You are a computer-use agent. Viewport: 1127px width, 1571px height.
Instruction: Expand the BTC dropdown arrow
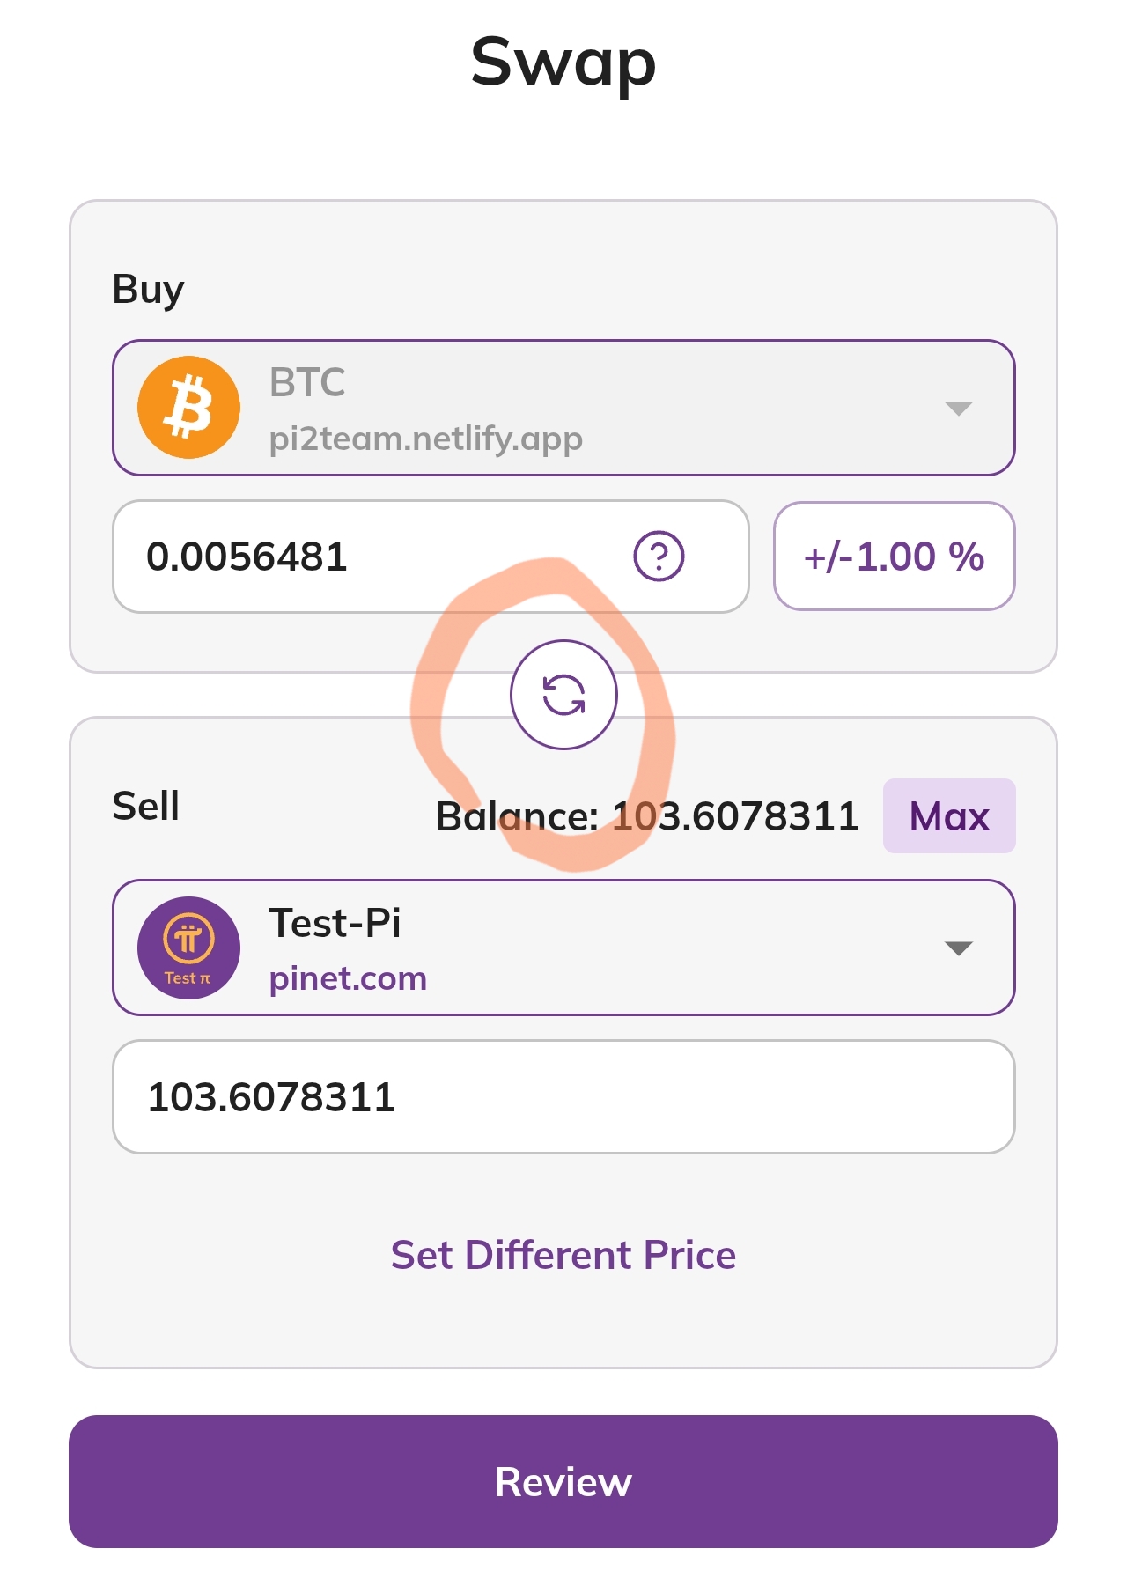958,409
